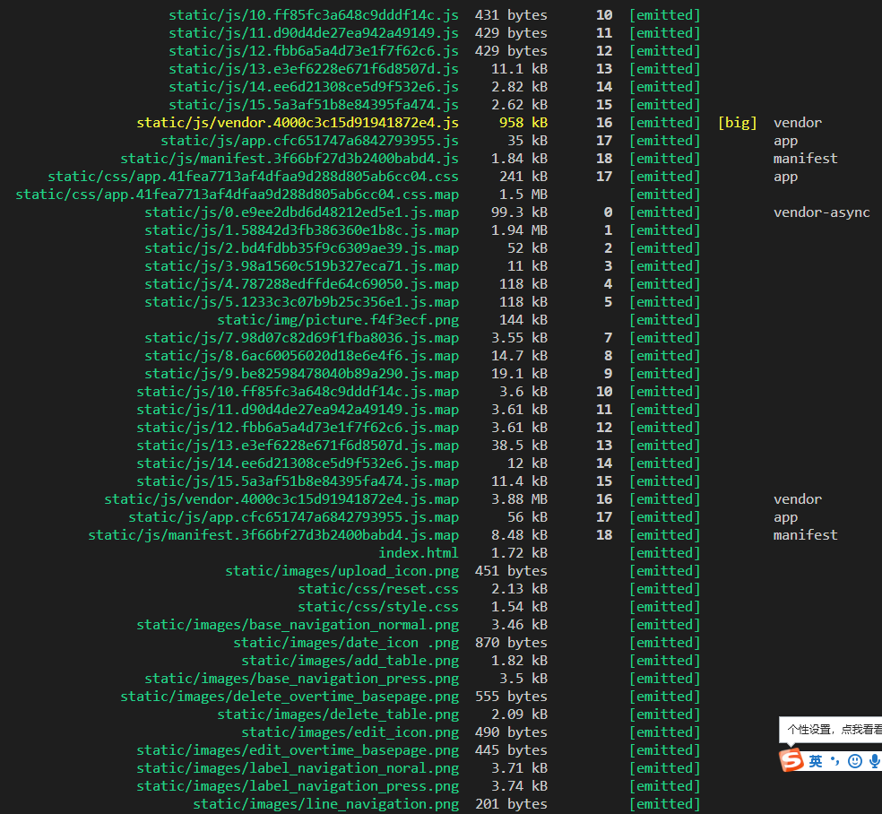The width and height of the screenshot is (882, 814).
Task: Select the [emitted] tag on the picture.f4f3ecf.png row
Action: 665,320
